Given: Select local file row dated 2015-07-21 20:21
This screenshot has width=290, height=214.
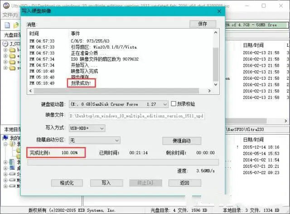Looking at the screenshot, I should click(261, 166).
